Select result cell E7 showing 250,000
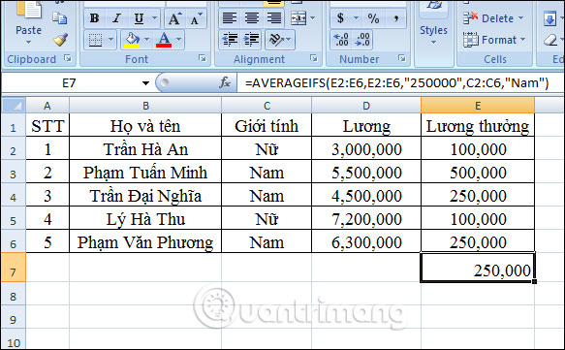 [x=478, y=268]
